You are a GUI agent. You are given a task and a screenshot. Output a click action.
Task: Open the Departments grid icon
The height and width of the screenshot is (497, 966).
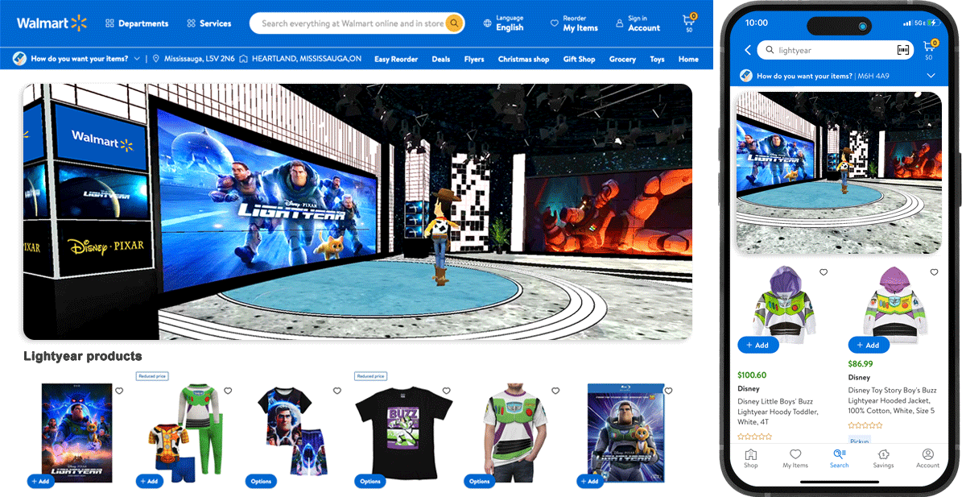point(109,23)
